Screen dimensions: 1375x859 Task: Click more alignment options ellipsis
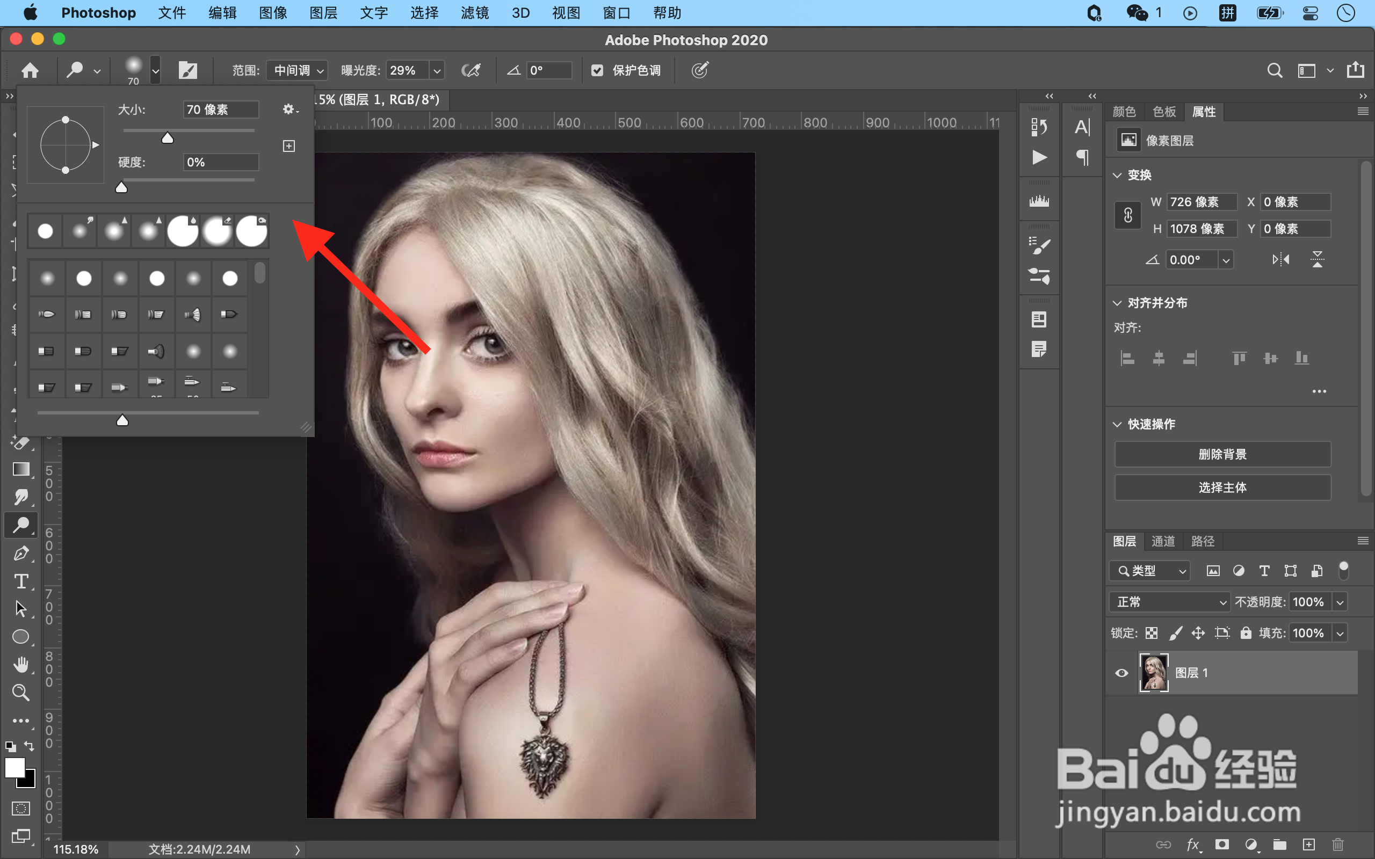coord(1319,391)
